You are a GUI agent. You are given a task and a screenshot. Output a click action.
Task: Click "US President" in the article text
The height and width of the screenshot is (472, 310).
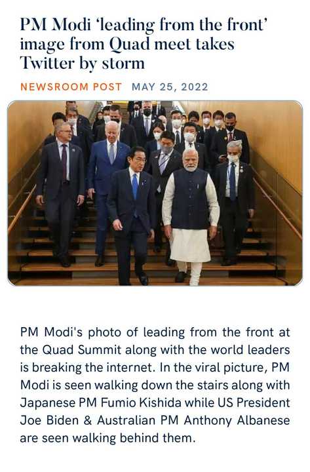pyautogui.click(x=254, y=403)
